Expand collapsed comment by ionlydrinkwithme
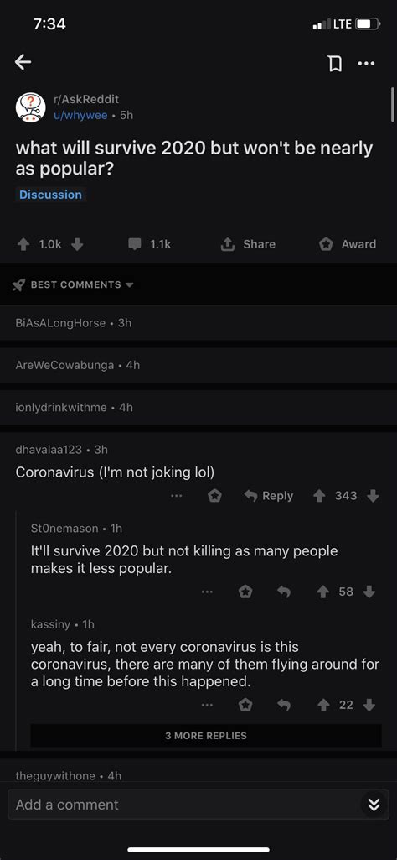The image size is (397, 860). pos(198,408)
